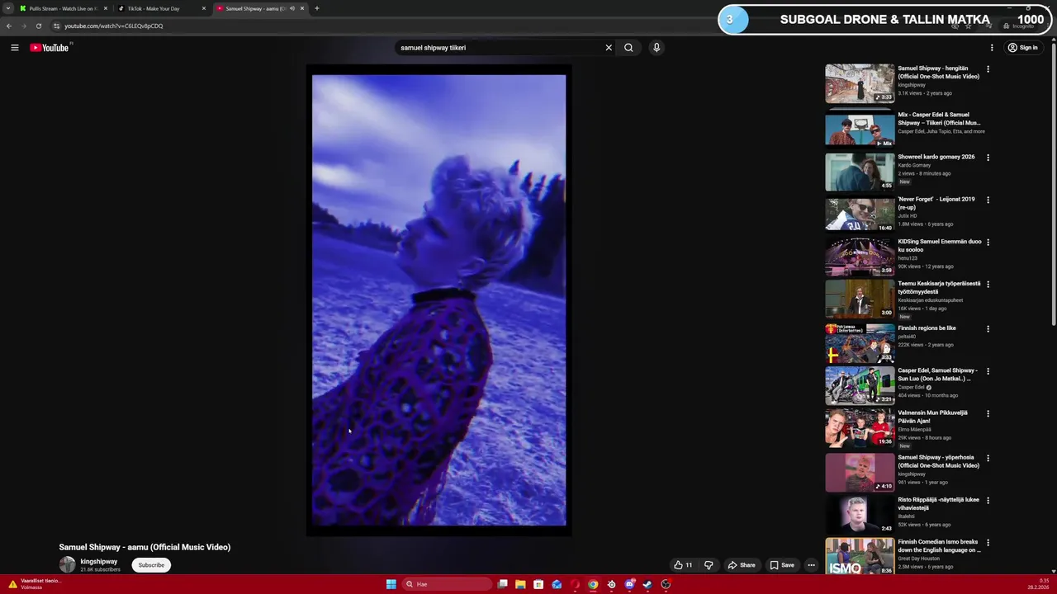Viewport: 1057px width, 594px height.
Task: Submit search with the magnifier icon
Action: (x=628, y=48)
